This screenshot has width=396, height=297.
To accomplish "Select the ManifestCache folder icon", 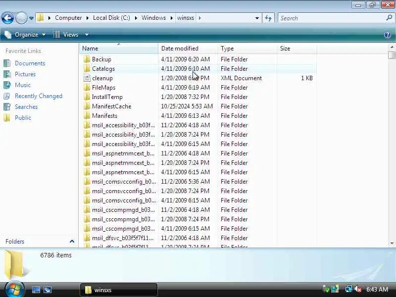I will [87, 106].
